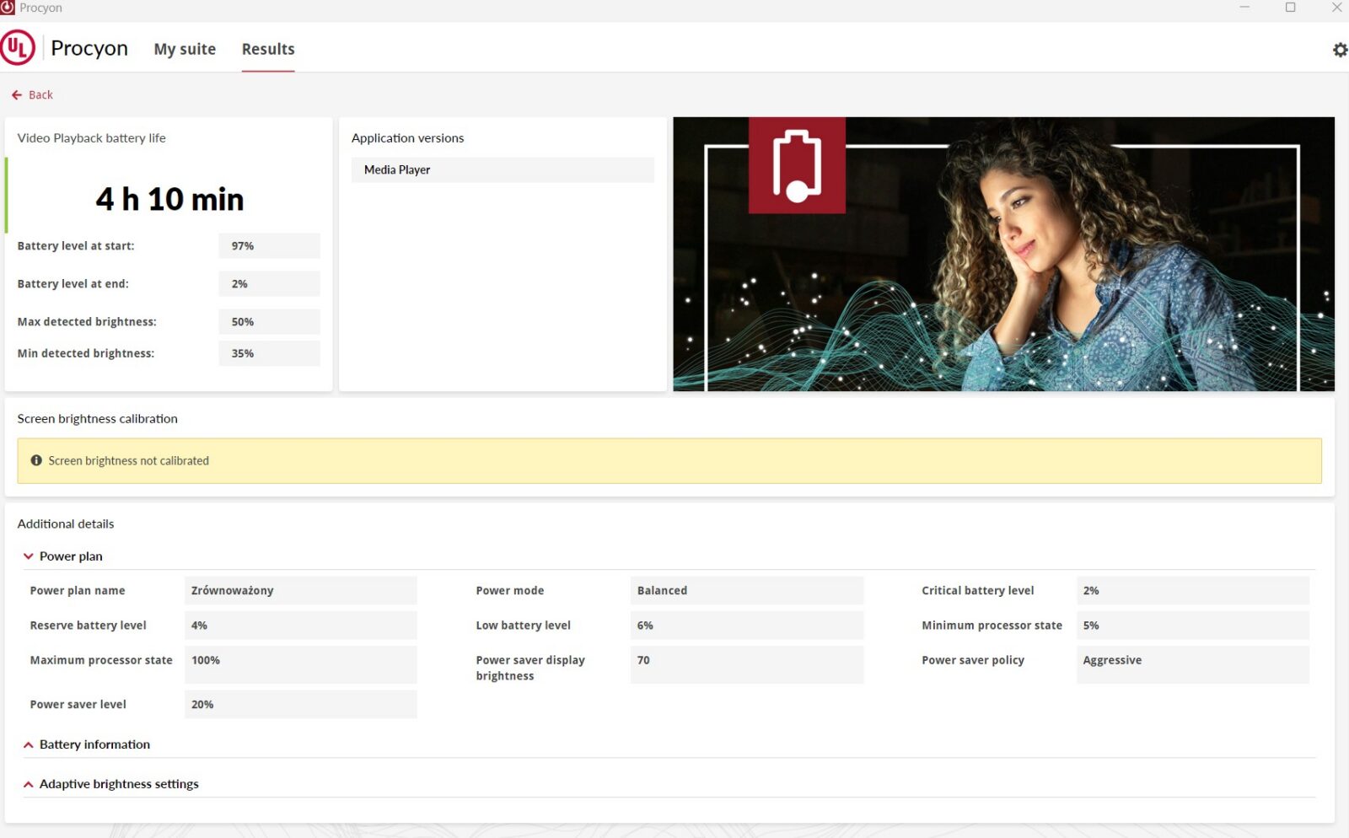The height and width of the screenshot is (838, 1349).
Task: Click the back arrow icon
Action: click(x=17, y=95)
